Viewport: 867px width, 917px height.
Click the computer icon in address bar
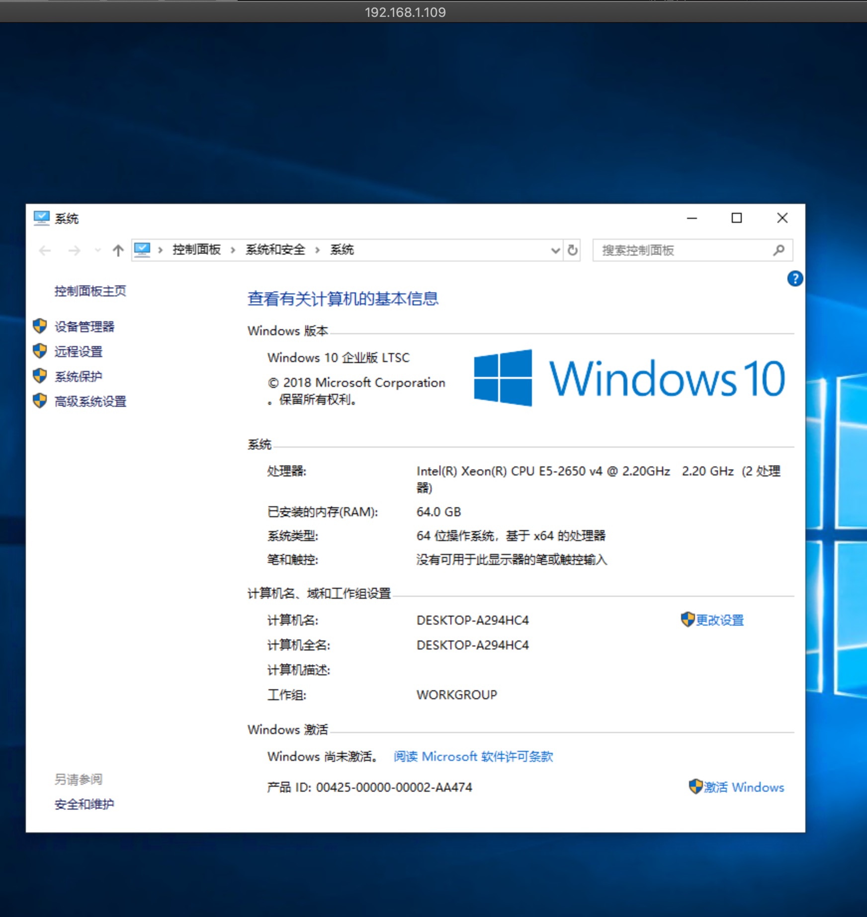tap(142, 250)
